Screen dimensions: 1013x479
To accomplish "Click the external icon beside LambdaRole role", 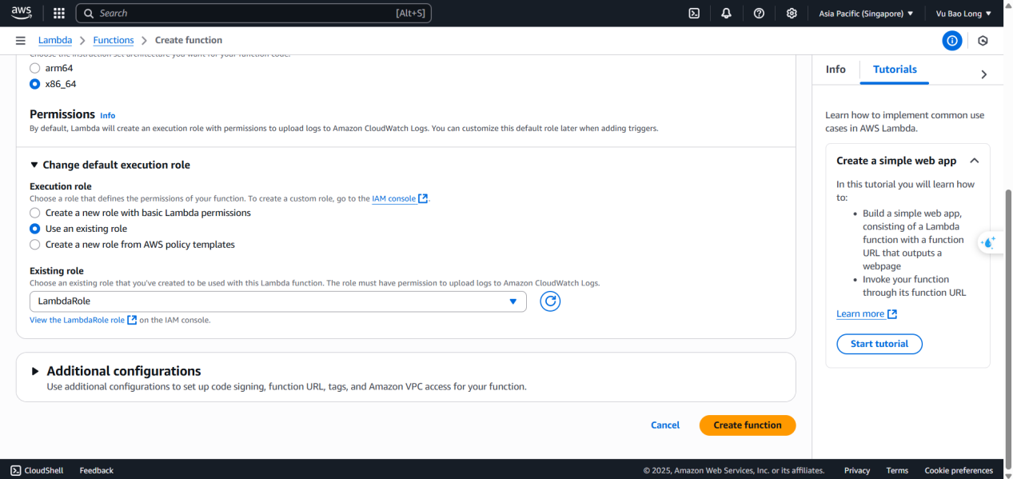I will click(x=132, y=320).
